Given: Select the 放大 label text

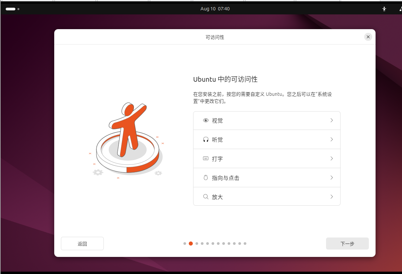Looking at the screenshot, I should [217, 197].
